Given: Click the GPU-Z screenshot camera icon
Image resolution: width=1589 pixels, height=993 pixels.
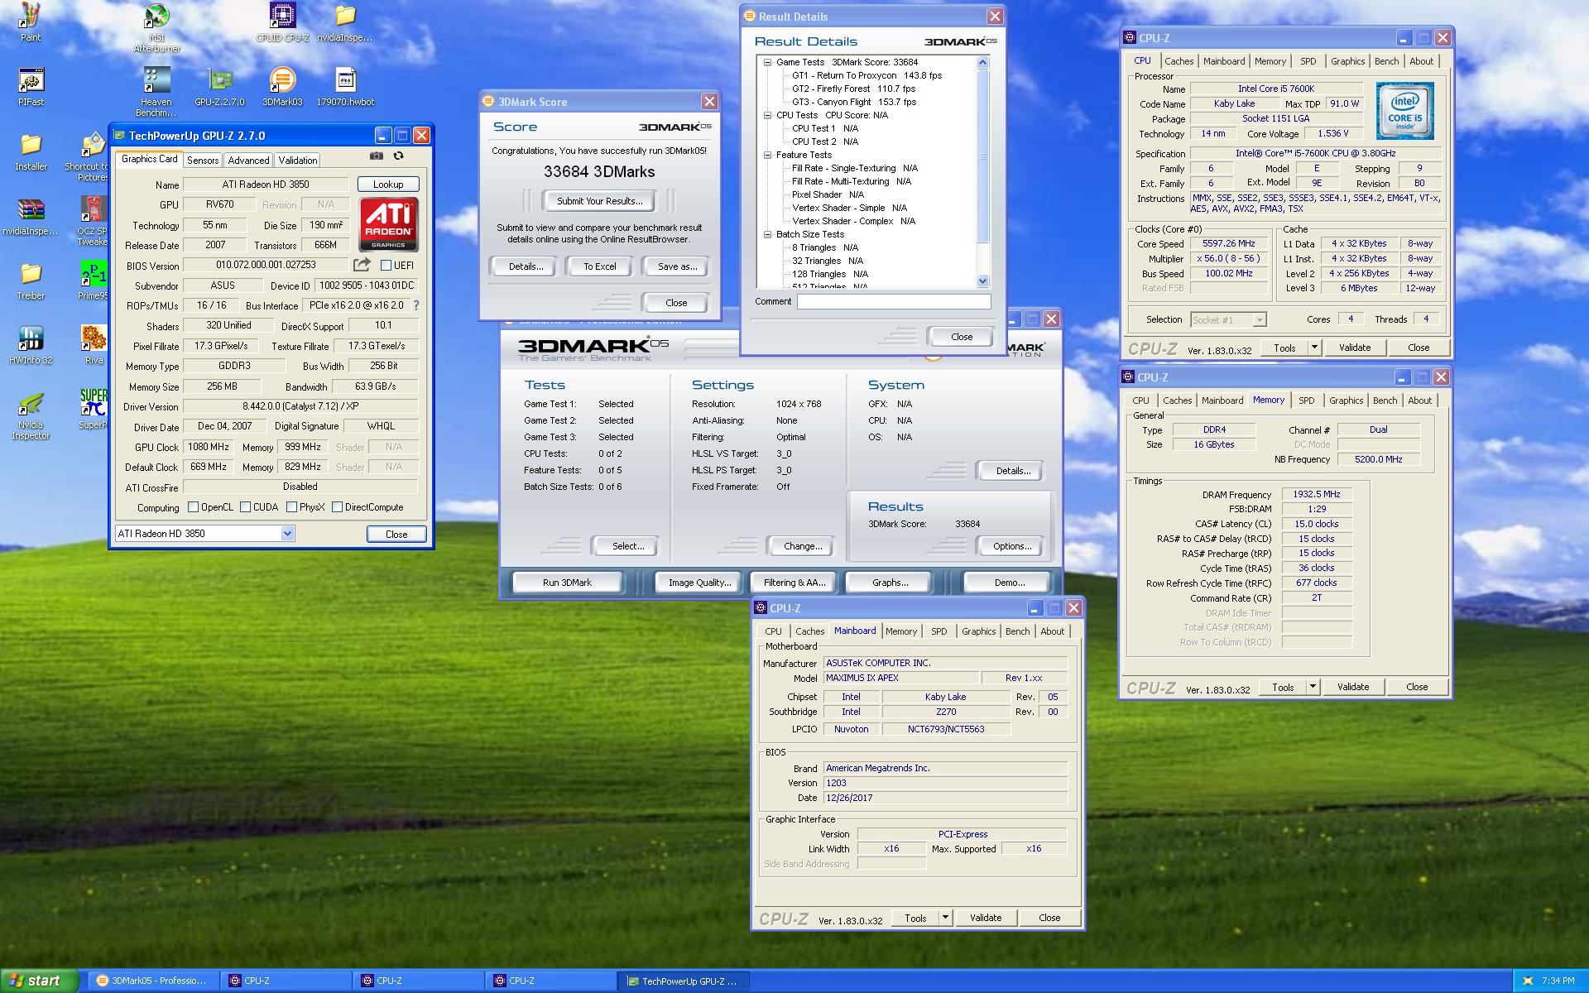Looking at the screenshot, I should [x=377, y=156].
